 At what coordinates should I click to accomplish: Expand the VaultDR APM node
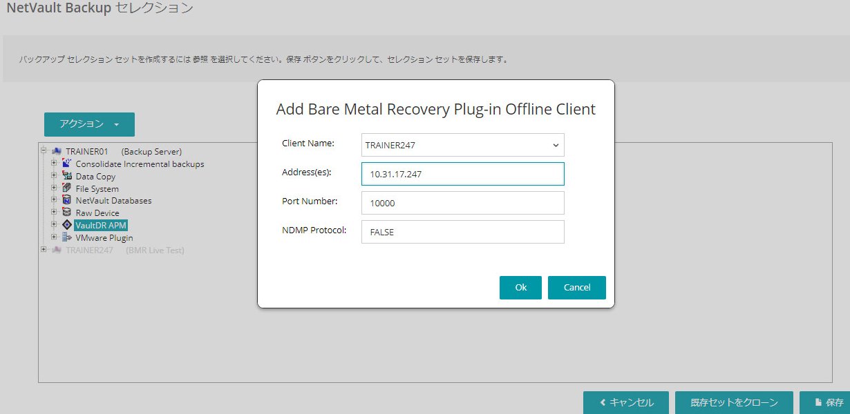coord(55,225)
